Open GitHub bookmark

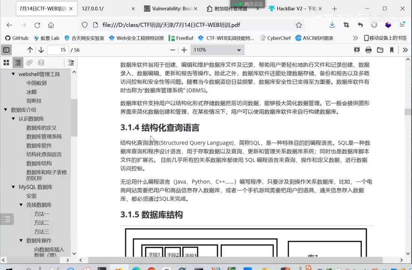[16, 38]
